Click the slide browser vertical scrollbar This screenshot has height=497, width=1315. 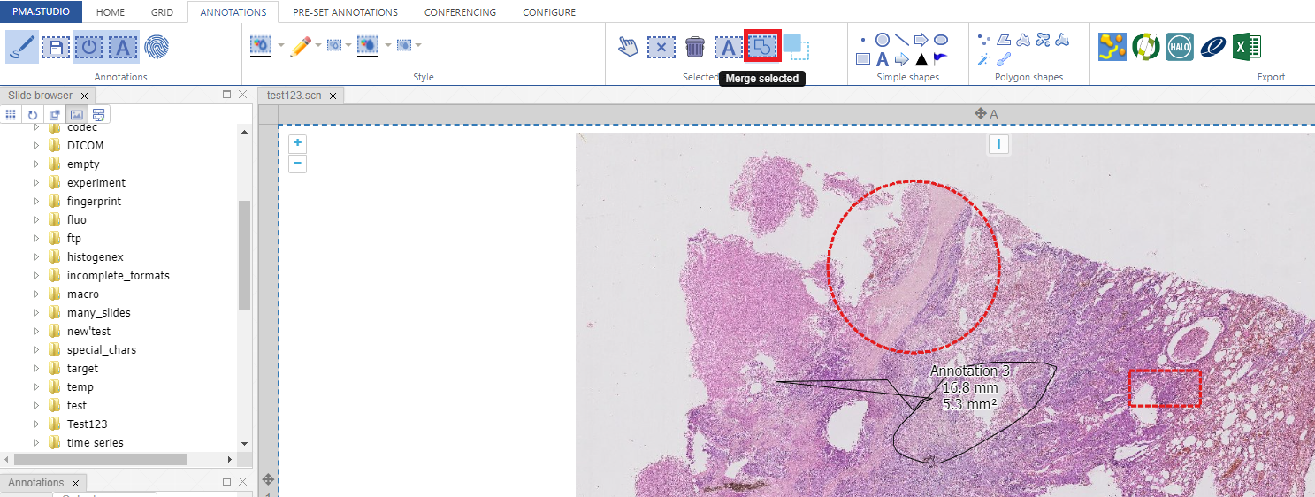245,256
